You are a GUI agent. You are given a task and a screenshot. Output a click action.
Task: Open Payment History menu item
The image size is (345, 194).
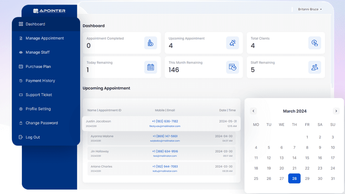tap(46, 80)
